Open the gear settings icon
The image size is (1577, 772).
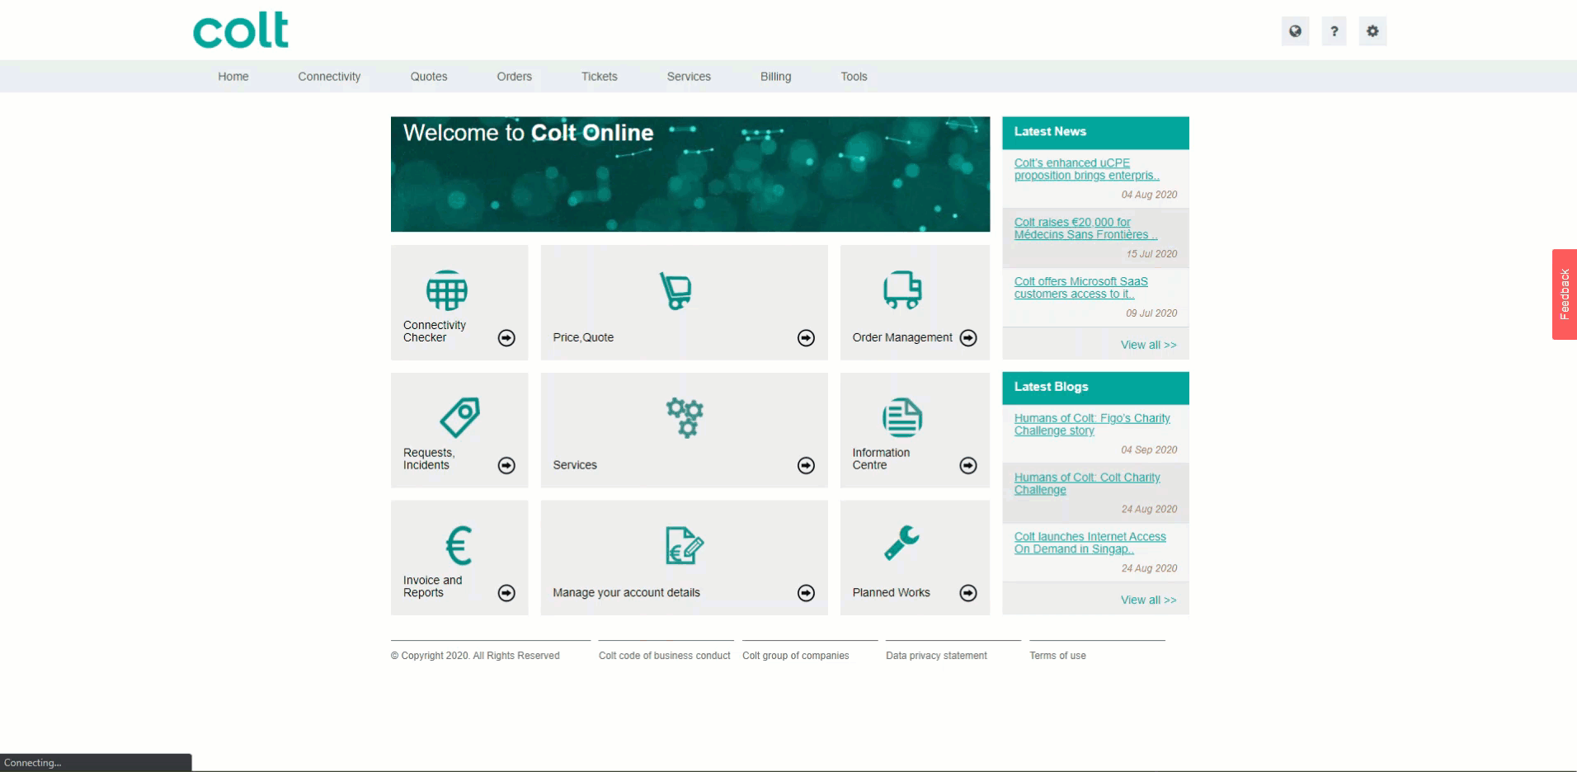(1372, 31)
